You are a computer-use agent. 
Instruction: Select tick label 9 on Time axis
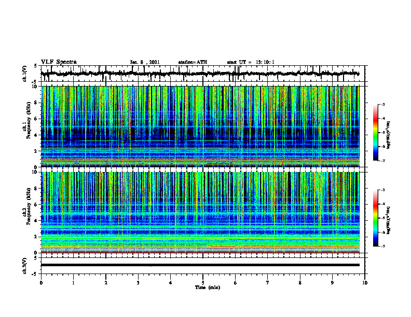[332, 283]
